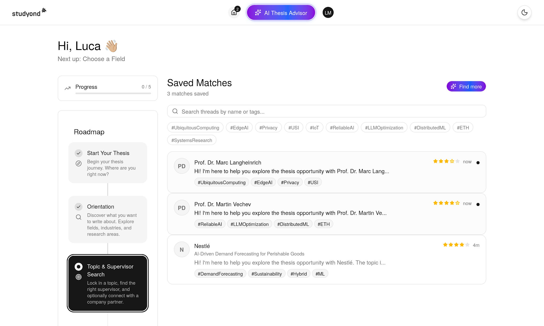Click the Find more button
Image resolution: width=544 pixels, height=326 pixels.
coord(466,86)
